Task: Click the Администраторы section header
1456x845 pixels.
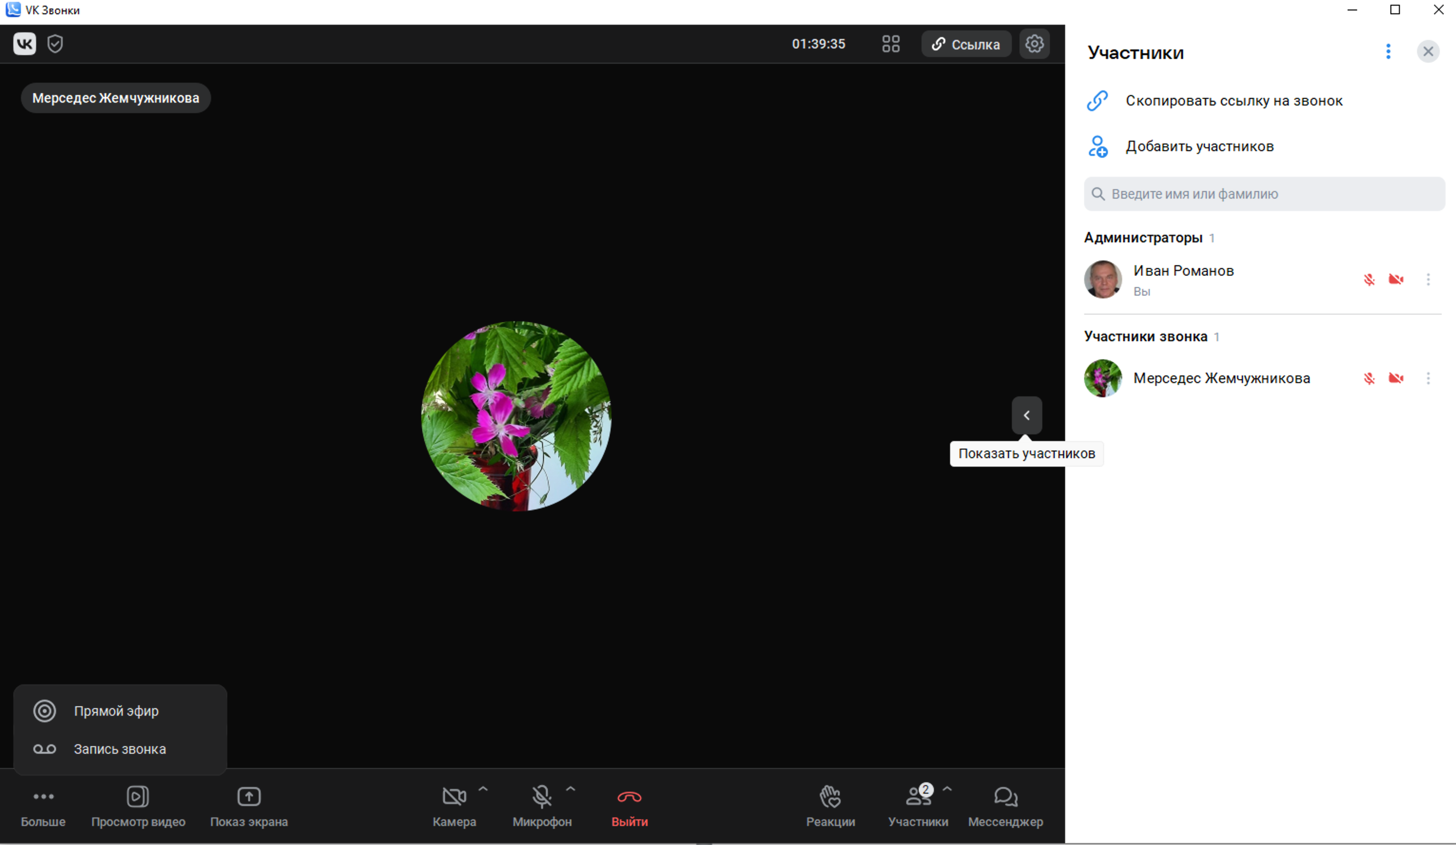Action: click(1143, 238)
